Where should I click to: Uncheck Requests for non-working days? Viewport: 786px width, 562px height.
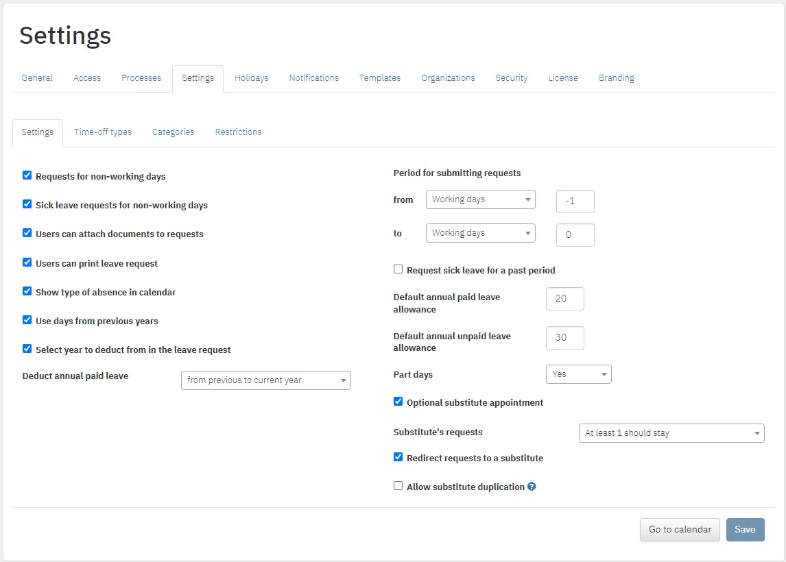[x=27, y=175]
